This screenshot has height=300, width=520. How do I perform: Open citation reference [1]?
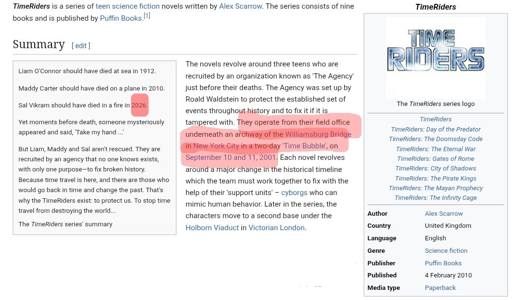point(147,15)
